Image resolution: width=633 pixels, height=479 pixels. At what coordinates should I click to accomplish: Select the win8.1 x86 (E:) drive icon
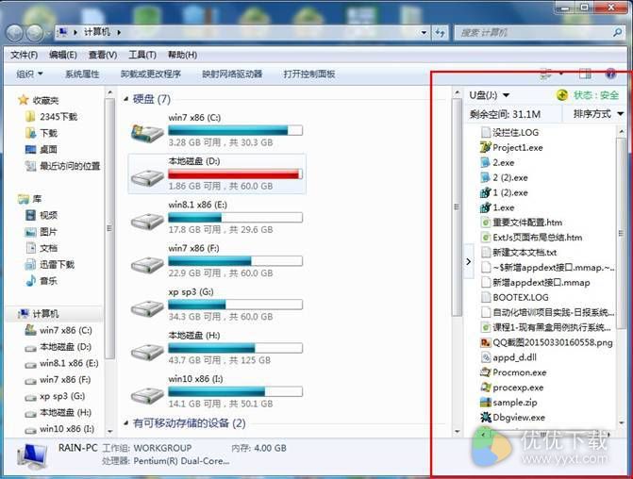coord(147,221)
